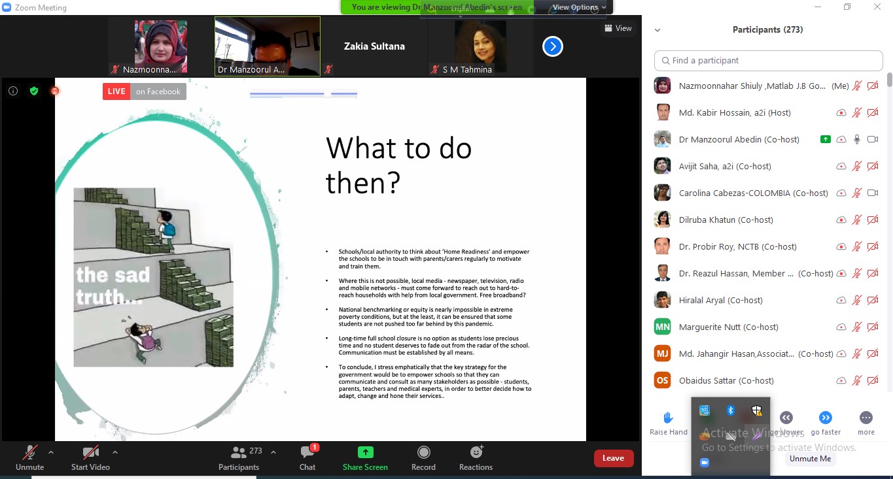Click green sharing indicator beside Dr Manzoorul Abedin
The height and width of the screenshot is (479, 893).
click(826, 139)
